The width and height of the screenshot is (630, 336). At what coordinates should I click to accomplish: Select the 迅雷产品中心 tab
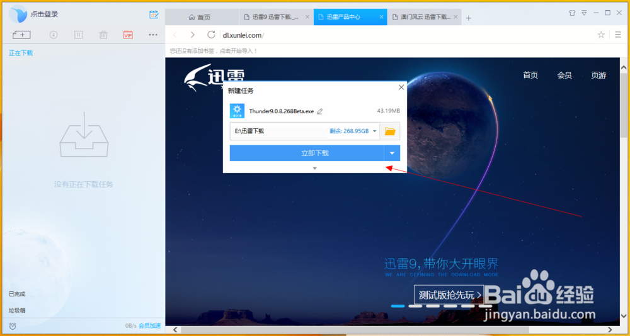[350, 17]
